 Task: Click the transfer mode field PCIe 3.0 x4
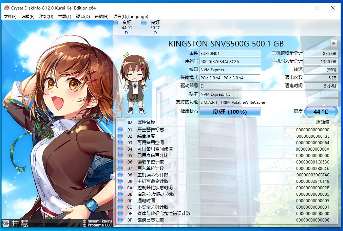[x=230, y=78]
